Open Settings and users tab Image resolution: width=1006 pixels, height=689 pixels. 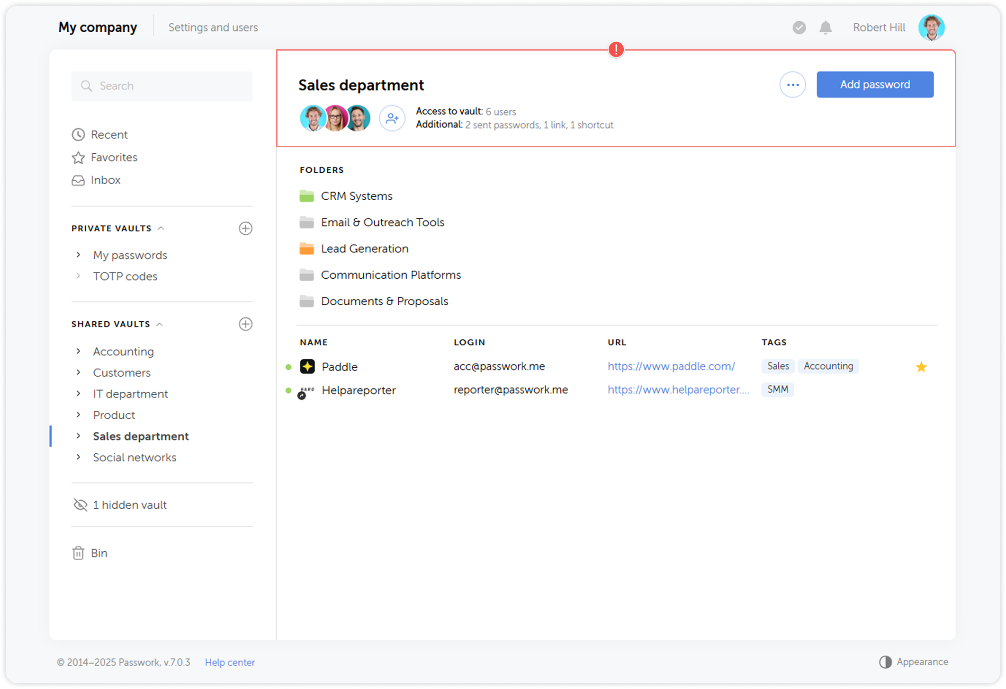(x=213, y=27)
